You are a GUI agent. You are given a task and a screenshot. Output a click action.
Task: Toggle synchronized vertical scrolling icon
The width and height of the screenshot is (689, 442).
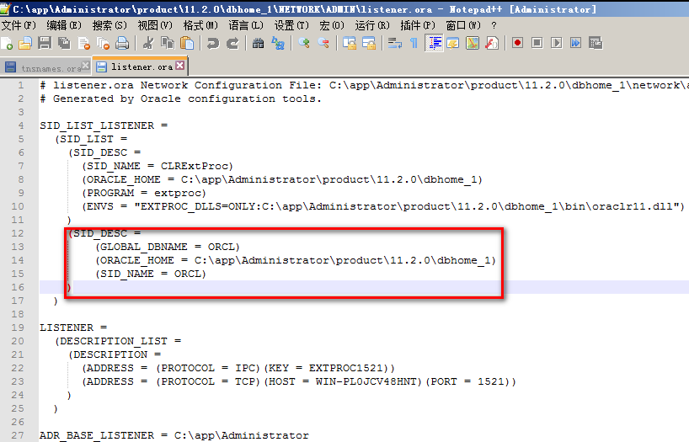[x=350, y=43]
